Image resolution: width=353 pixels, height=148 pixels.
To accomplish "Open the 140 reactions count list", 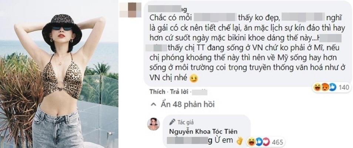I will (x=344, y=87).
